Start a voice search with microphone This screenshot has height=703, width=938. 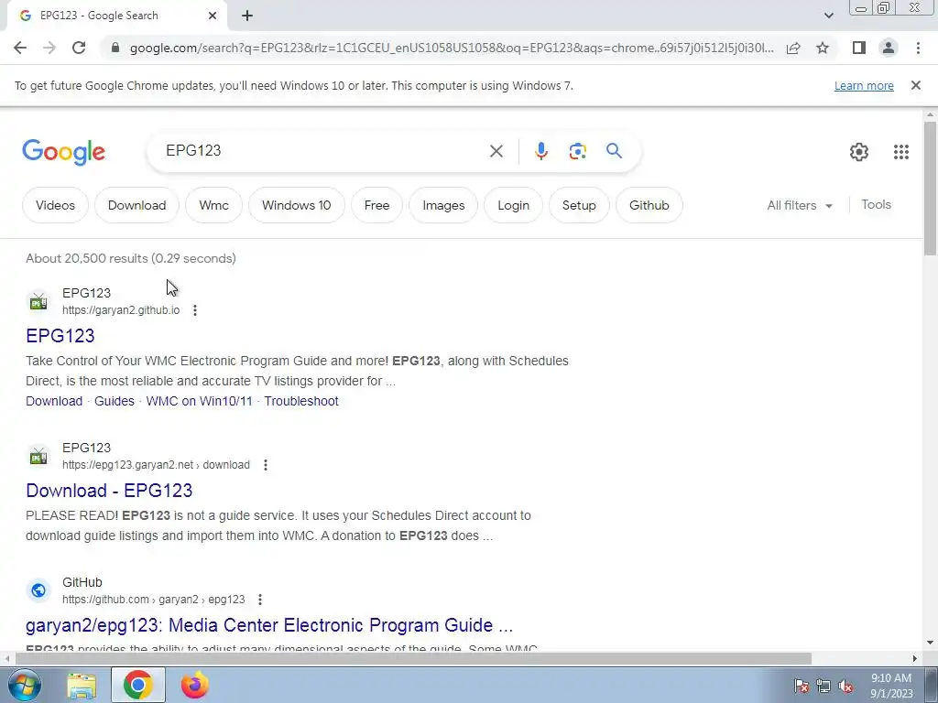[x=540, y=151]
